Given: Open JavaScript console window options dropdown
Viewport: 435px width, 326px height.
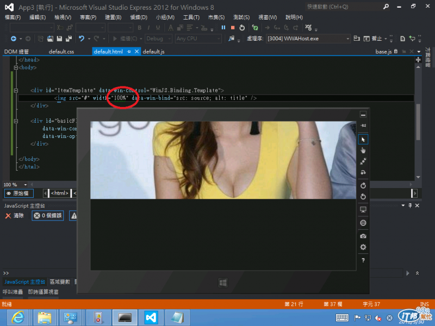Looking at the screenshot, I should pyautogui.click(x=403, y=205).
